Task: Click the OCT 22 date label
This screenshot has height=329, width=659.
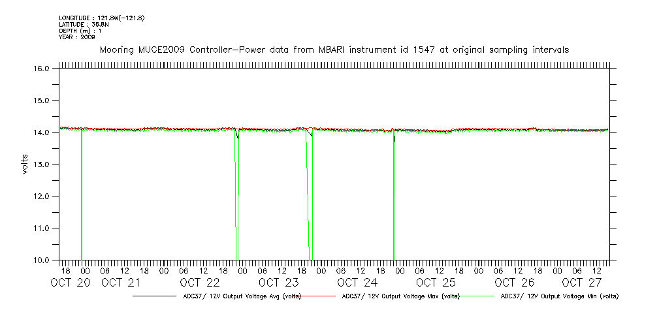Action: tap(200, 283)
